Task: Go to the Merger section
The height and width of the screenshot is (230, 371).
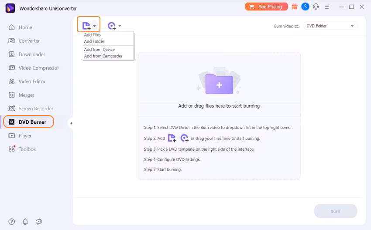Action: (x=27, y=95)
